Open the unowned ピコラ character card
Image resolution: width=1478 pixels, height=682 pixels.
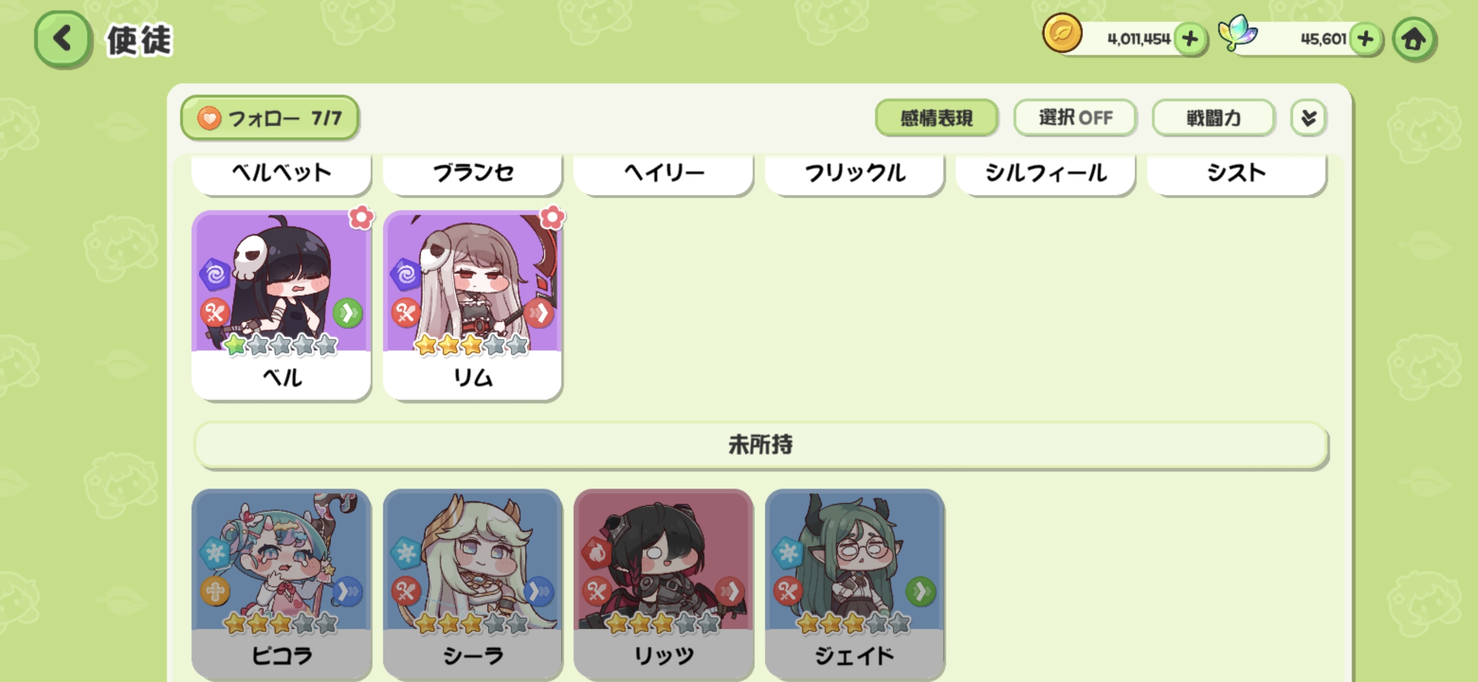281,584
